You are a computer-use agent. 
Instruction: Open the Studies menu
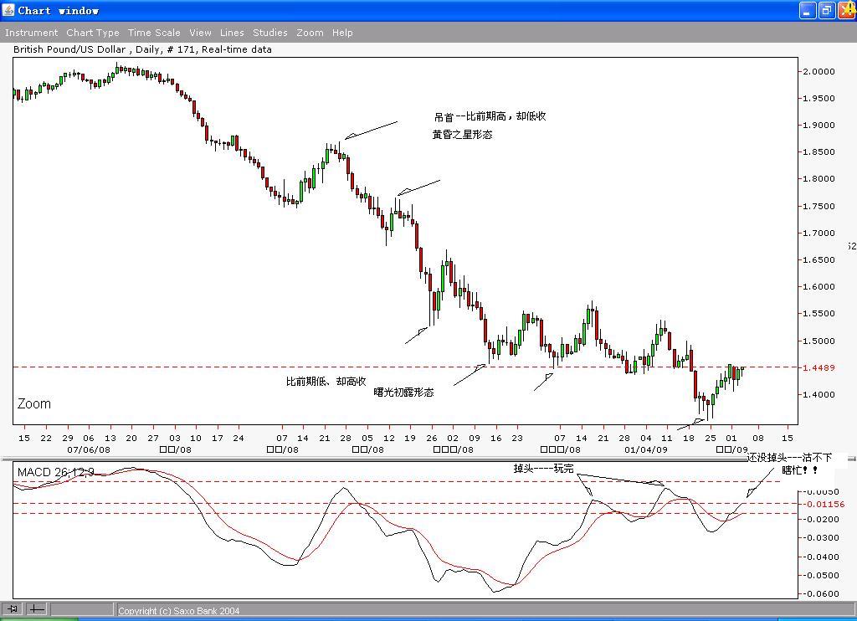coord(270,33)
